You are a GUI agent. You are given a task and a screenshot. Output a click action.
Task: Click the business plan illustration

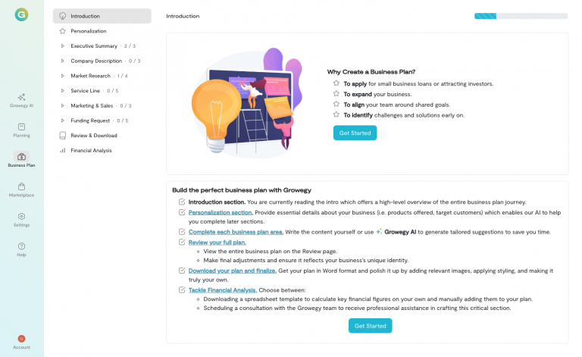tap(246, 101)
